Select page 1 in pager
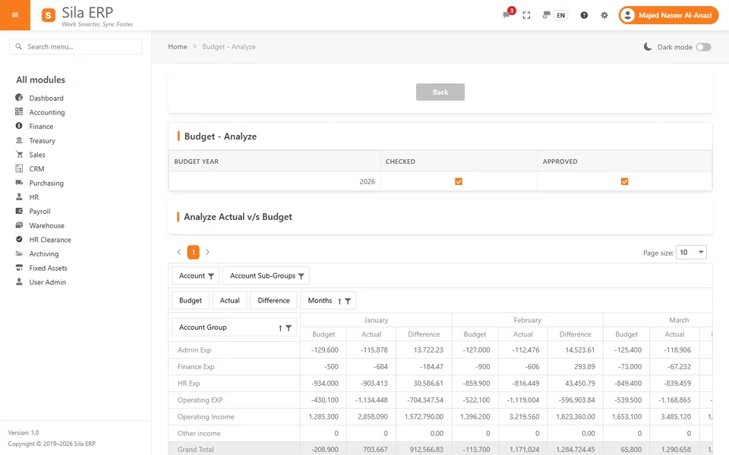729x455 pixels. tap(194, 252)
